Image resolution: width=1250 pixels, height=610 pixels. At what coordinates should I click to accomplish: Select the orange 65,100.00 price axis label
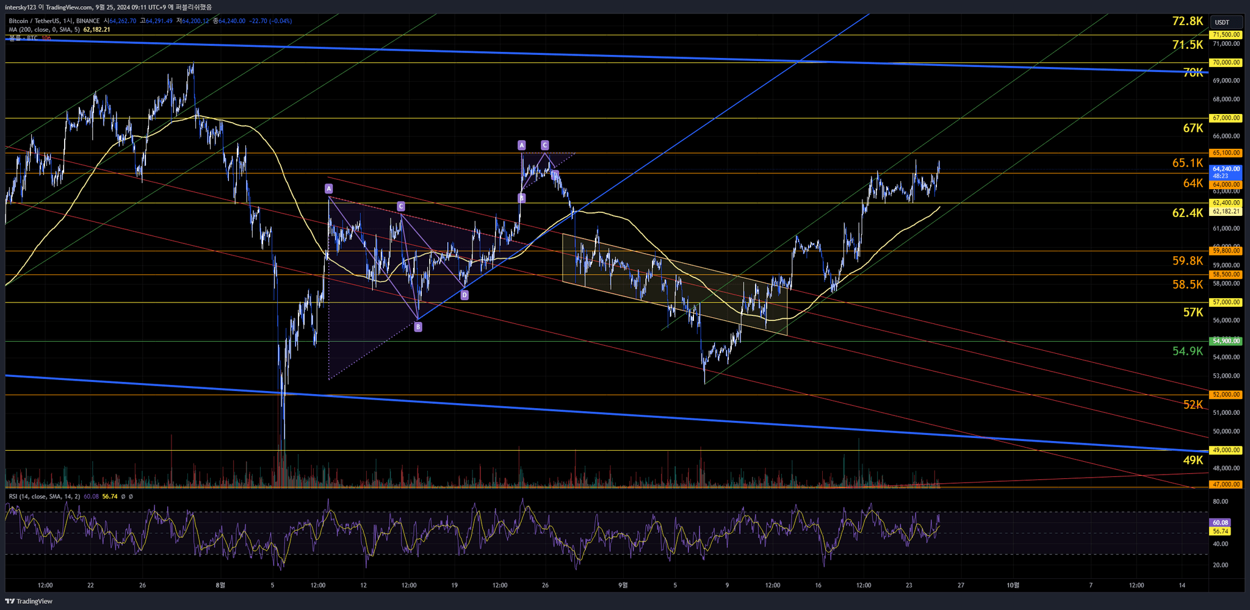coord(1226,153)
